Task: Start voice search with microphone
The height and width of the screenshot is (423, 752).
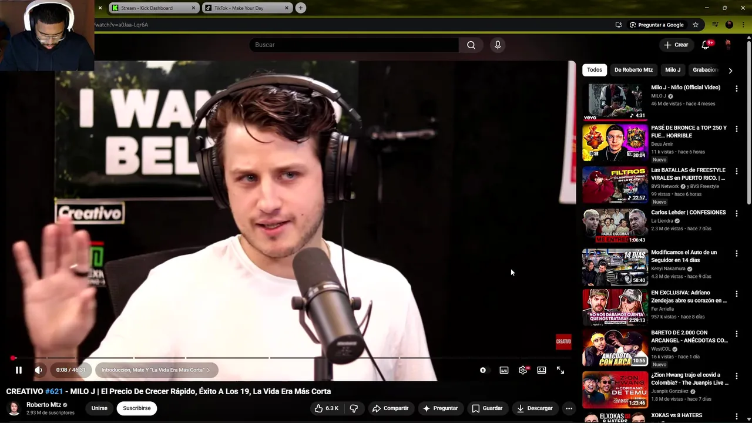Action: [x=498, y=45]
